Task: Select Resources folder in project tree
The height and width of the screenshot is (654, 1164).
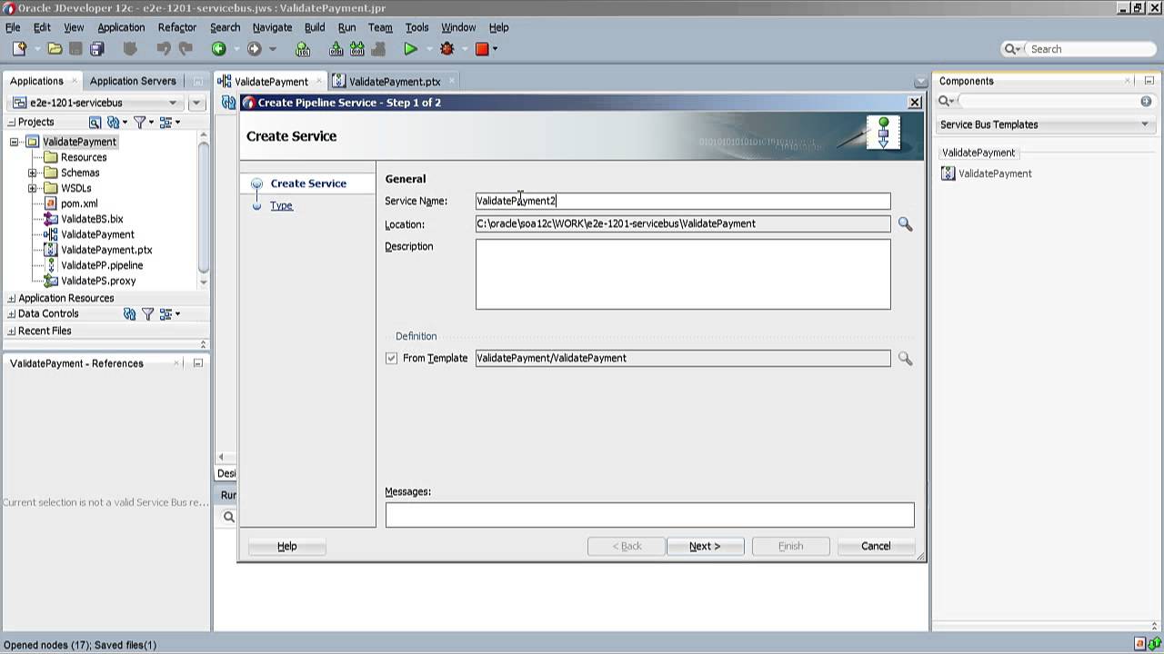Action: 83,157
